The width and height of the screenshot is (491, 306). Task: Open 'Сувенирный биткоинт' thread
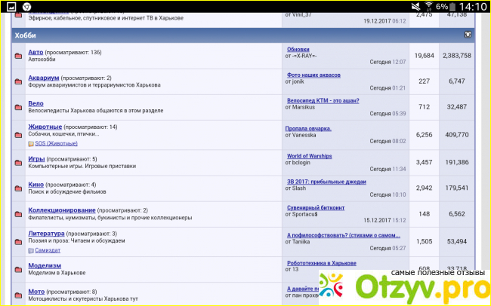pos(315,207)
